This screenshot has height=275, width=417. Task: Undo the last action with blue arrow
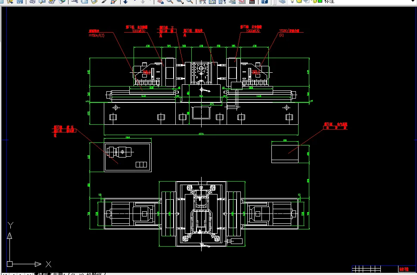pos(125,2)
